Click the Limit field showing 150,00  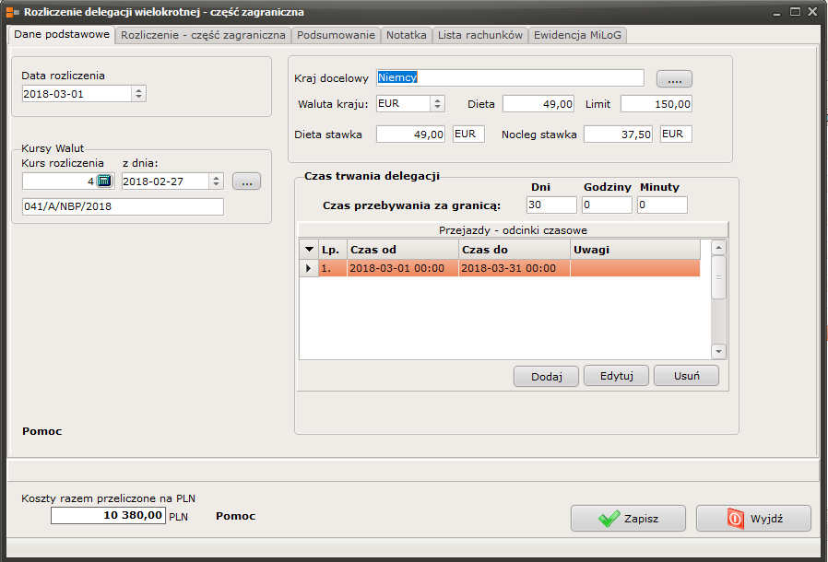(656, 104)
